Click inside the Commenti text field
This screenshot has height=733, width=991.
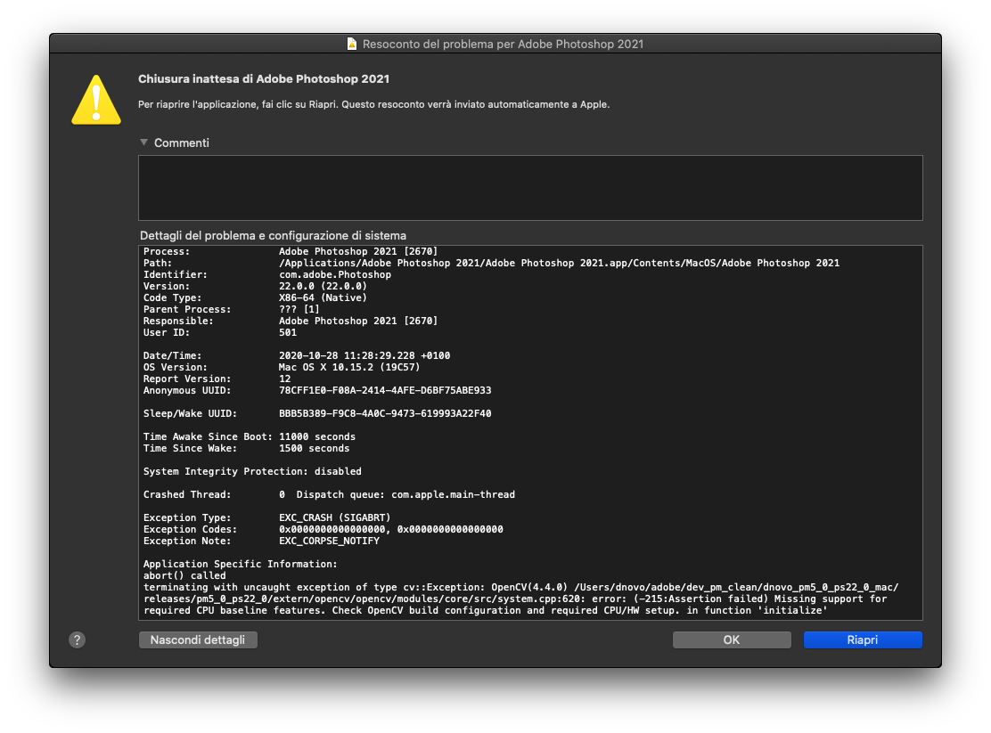point(530,188)
